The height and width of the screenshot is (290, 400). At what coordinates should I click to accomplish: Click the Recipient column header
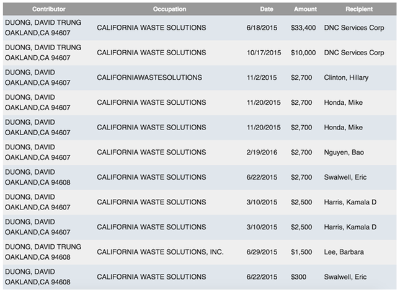point(359,9)
